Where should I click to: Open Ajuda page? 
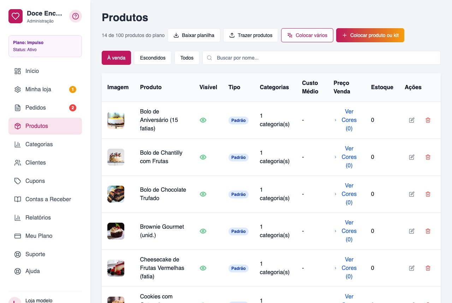45,271
